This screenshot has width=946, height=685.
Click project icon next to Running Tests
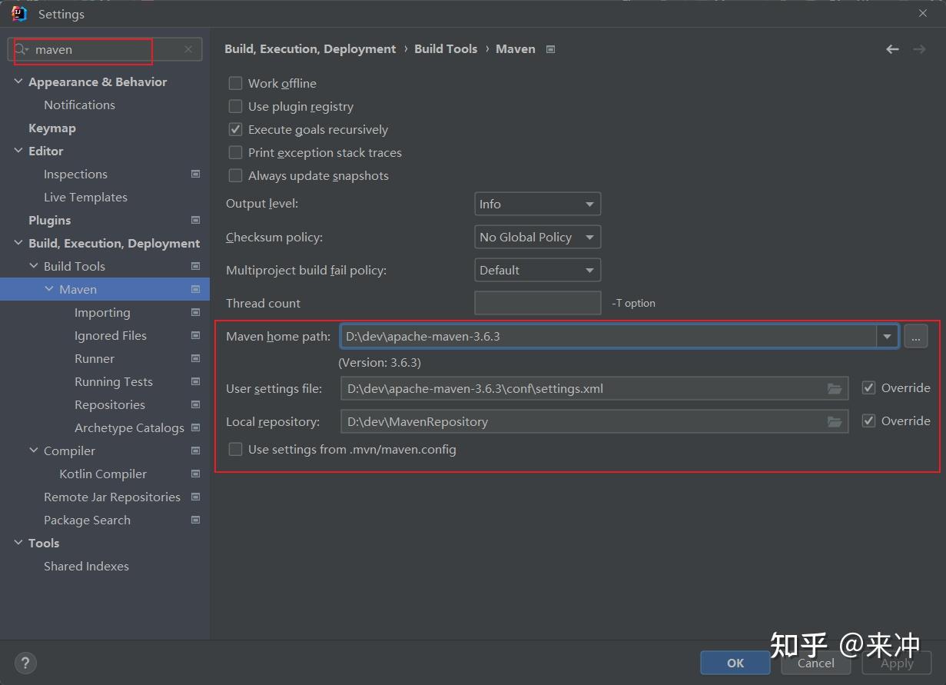pos(195,381)
